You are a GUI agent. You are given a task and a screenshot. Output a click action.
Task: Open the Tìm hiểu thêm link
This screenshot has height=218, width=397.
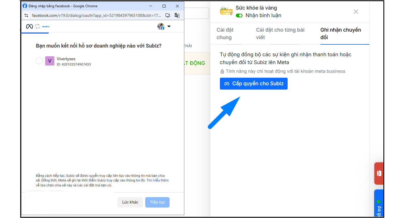point(157,180)
